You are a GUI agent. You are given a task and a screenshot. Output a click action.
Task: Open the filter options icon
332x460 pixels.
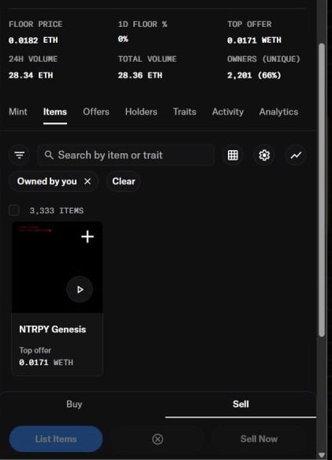[x=20, y=155]
